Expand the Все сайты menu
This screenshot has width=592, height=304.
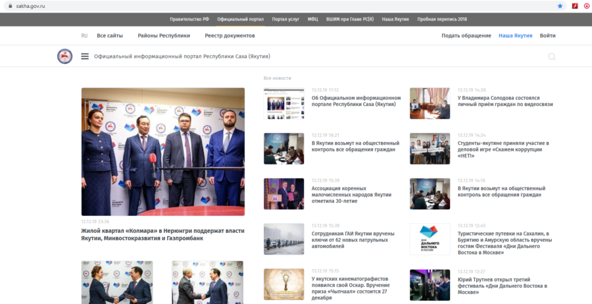(x=110, y=36)
